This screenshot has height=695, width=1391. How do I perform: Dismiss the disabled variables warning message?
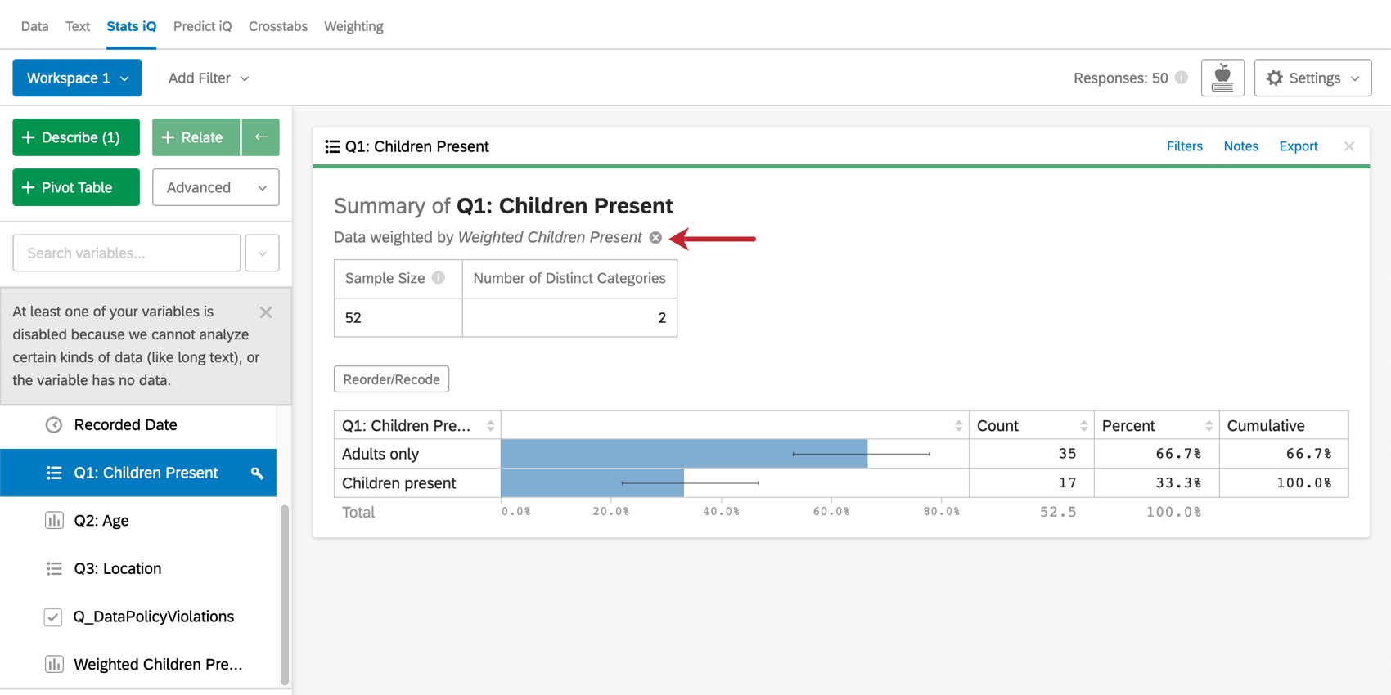[266, 312]
